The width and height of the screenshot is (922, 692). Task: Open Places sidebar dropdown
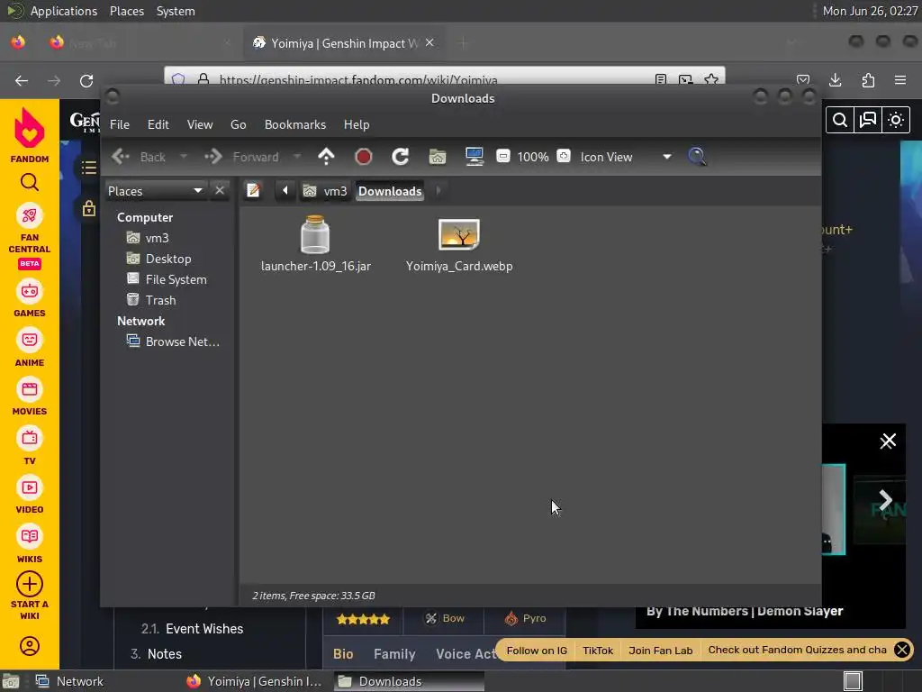click(x=155, y=191)
